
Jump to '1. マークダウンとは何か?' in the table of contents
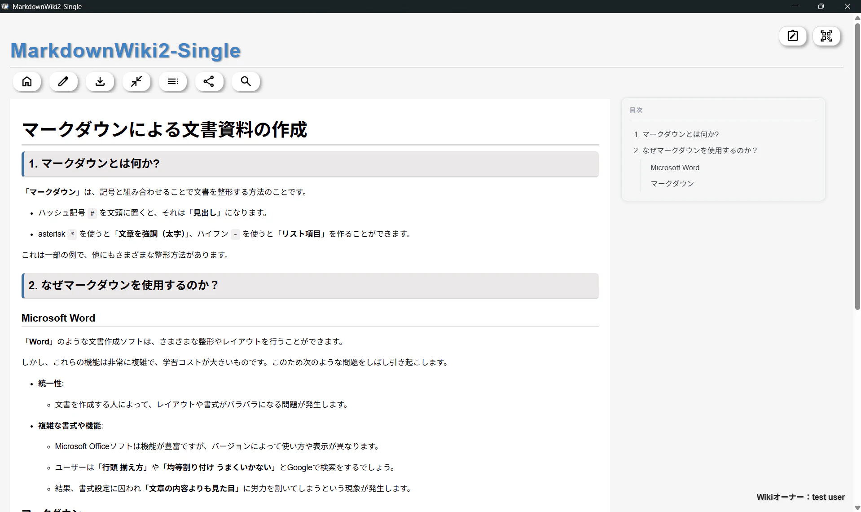click(x=676, y=134)
